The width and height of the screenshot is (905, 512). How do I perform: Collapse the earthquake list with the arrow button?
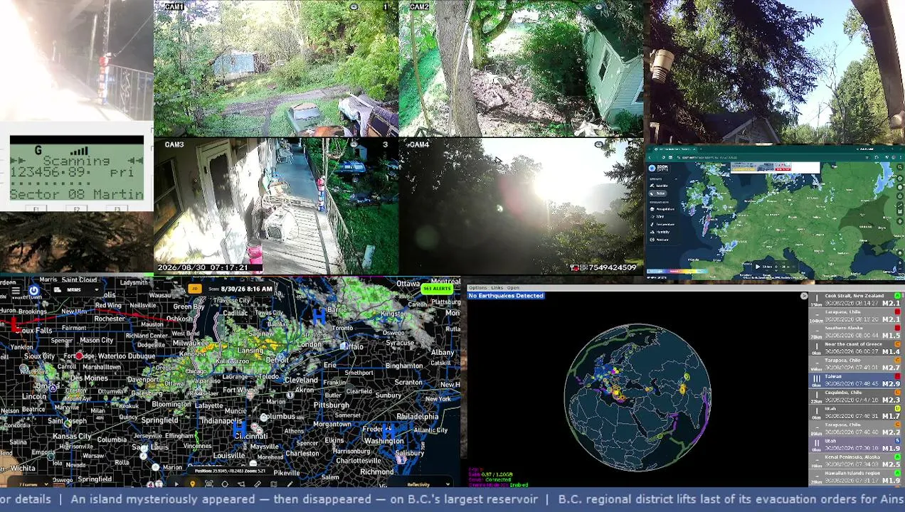[x=804, y=296]
